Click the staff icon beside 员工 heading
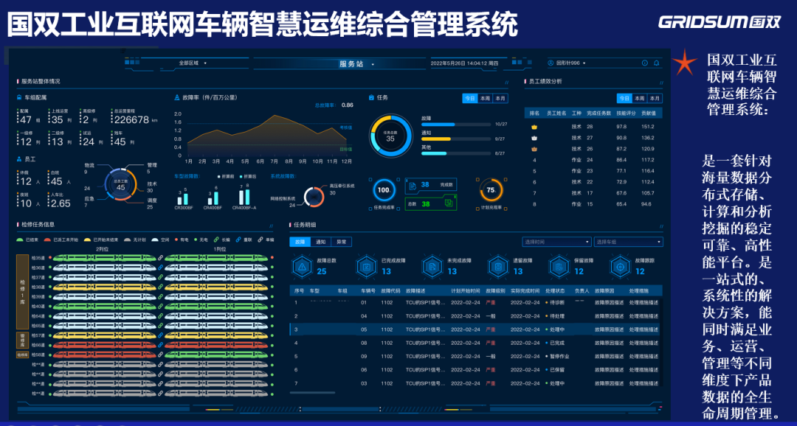Image resolution: width=797 pixels, height=426 pixels. (19, 159)
